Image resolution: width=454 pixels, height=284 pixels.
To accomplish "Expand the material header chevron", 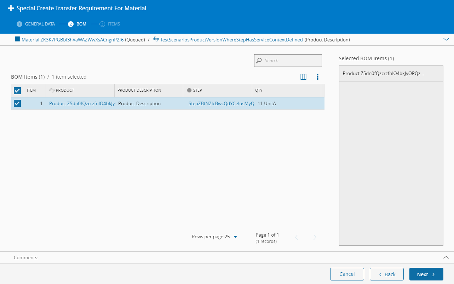I will point(446,40).
